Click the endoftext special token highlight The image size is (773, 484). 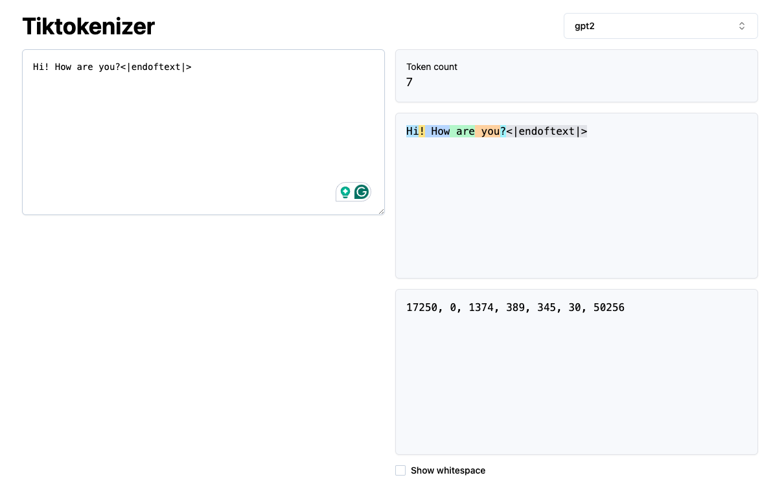coord(546,131)
